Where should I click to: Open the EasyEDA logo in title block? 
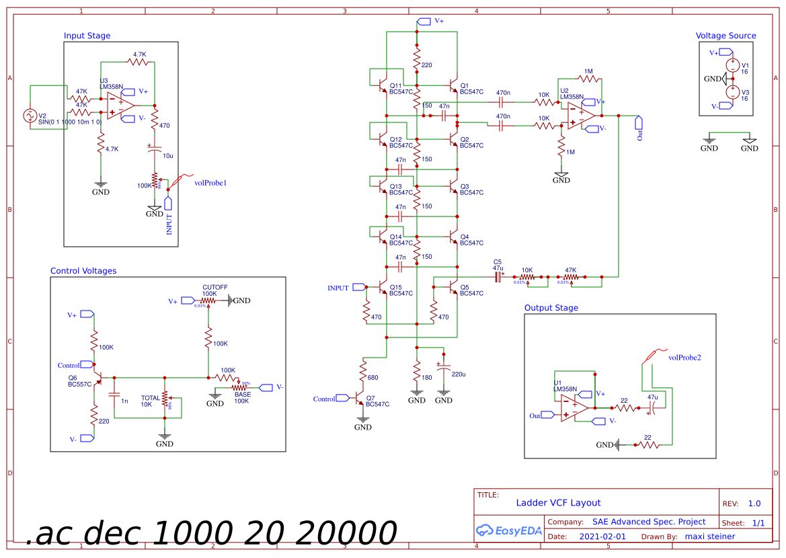509,530
